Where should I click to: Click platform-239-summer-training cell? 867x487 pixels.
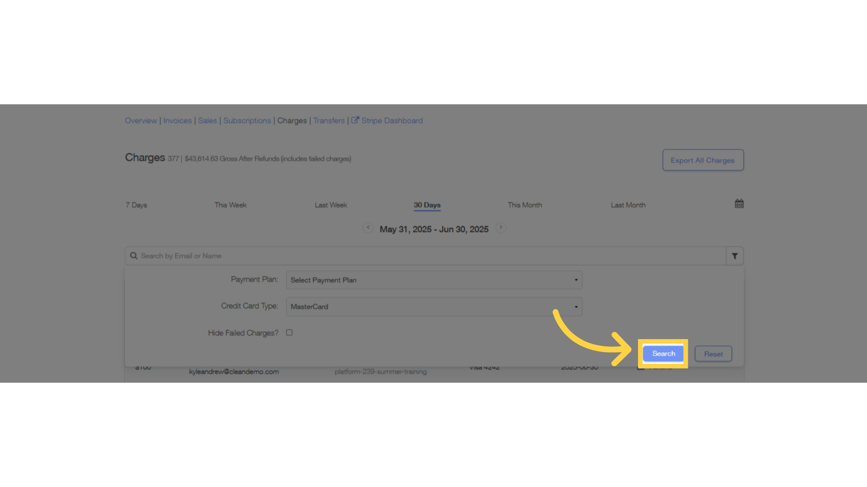[x=381, y=372]
